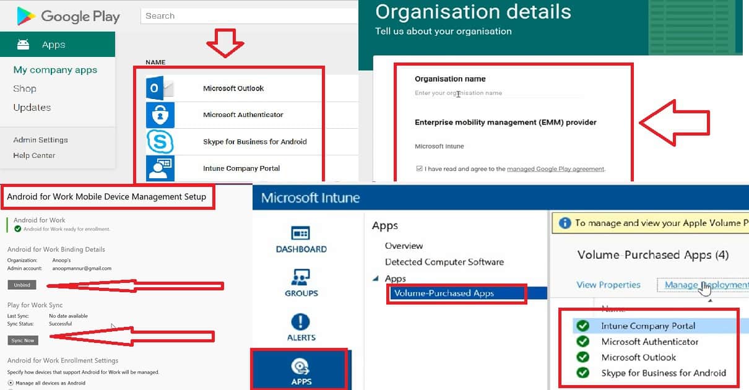Screen dimensions: 749x390
Task: Click Intune Company Portal name in Google Play list
Action: click(x=241, y=168)
